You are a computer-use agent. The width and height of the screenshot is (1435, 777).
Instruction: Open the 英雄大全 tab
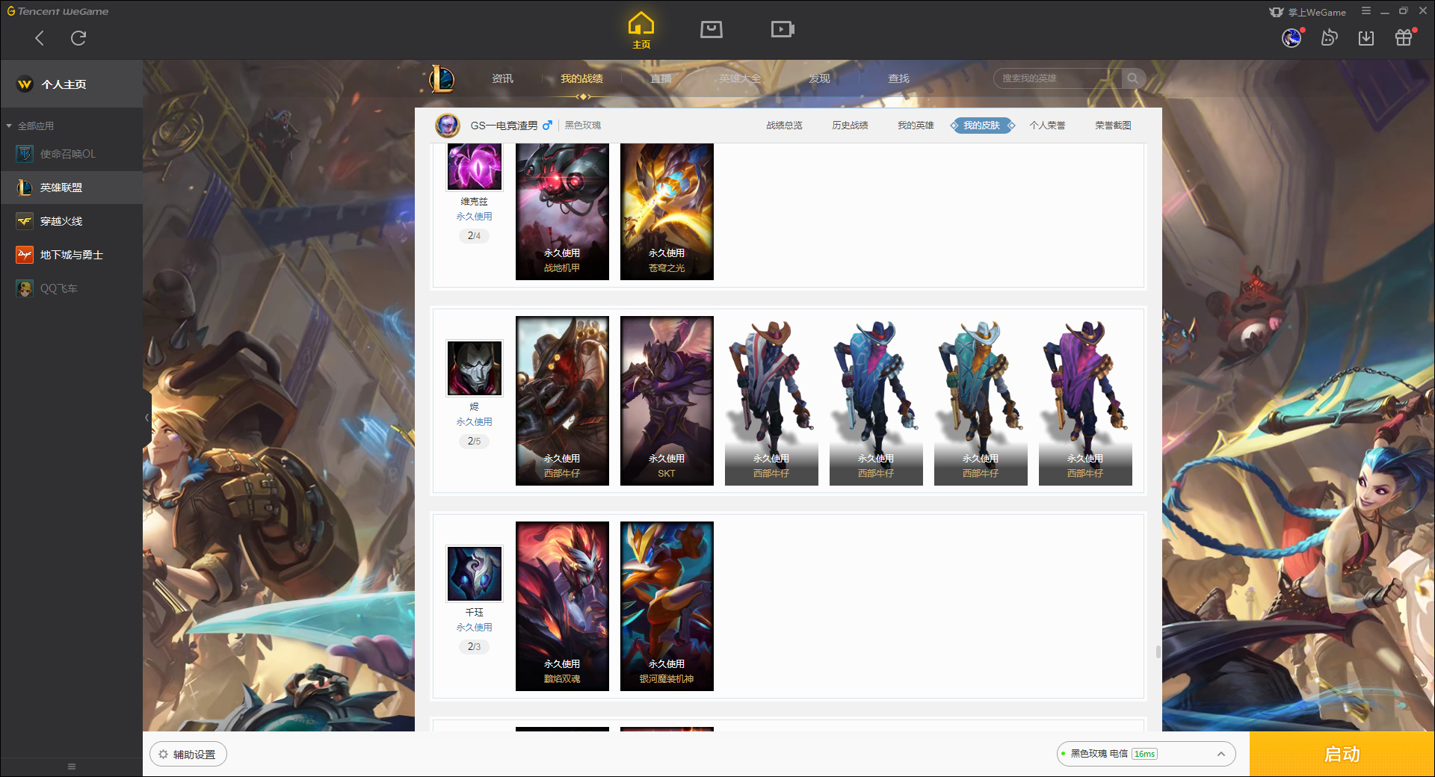click(740, 78)
